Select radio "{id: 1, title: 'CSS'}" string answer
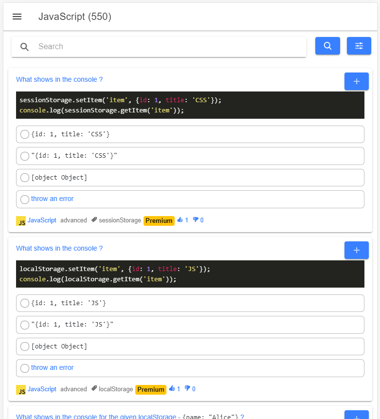Screen dimensions: 380x419 (25, 156)
